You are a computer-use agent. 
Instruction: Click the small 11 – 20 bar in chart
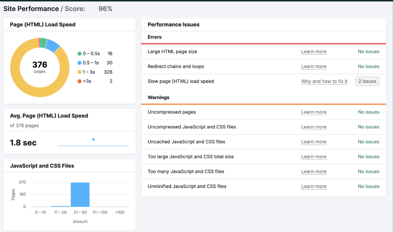[x=60, y=206]
